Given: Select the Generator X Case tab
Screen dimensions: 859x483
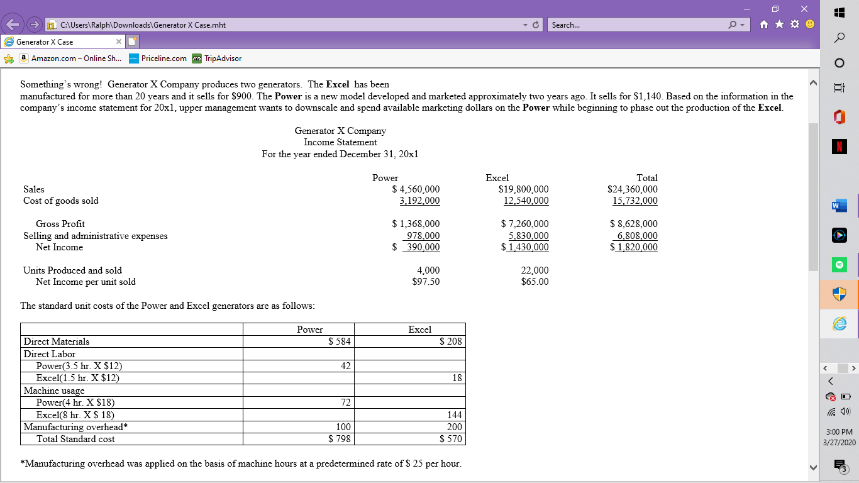Looking at the screenshot, I should point(63,42).
